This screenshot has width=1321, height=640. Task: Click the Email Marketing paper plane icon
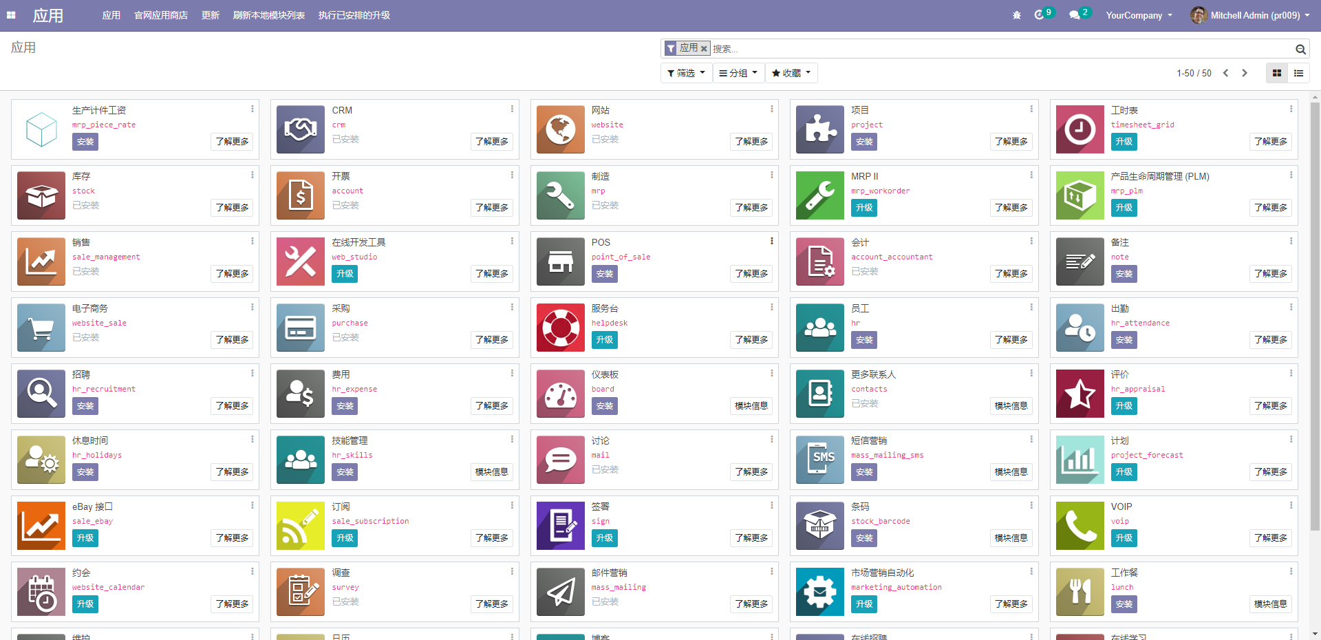pos(561,592)
